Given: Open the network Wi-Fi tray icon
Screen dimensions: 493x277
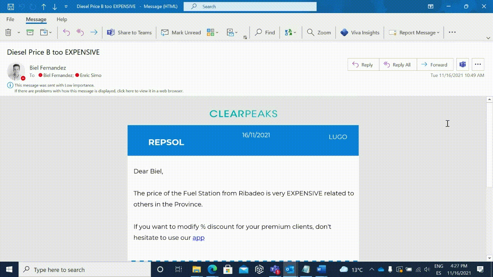Looking at the screenshot, I should pos(418,270).
